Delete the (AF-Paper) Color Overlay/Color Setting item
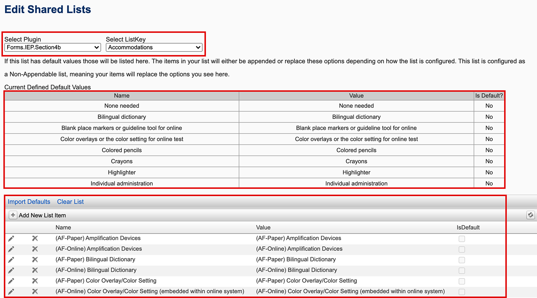The height and width of the screenshot is (298, 537). pos(35,281)
